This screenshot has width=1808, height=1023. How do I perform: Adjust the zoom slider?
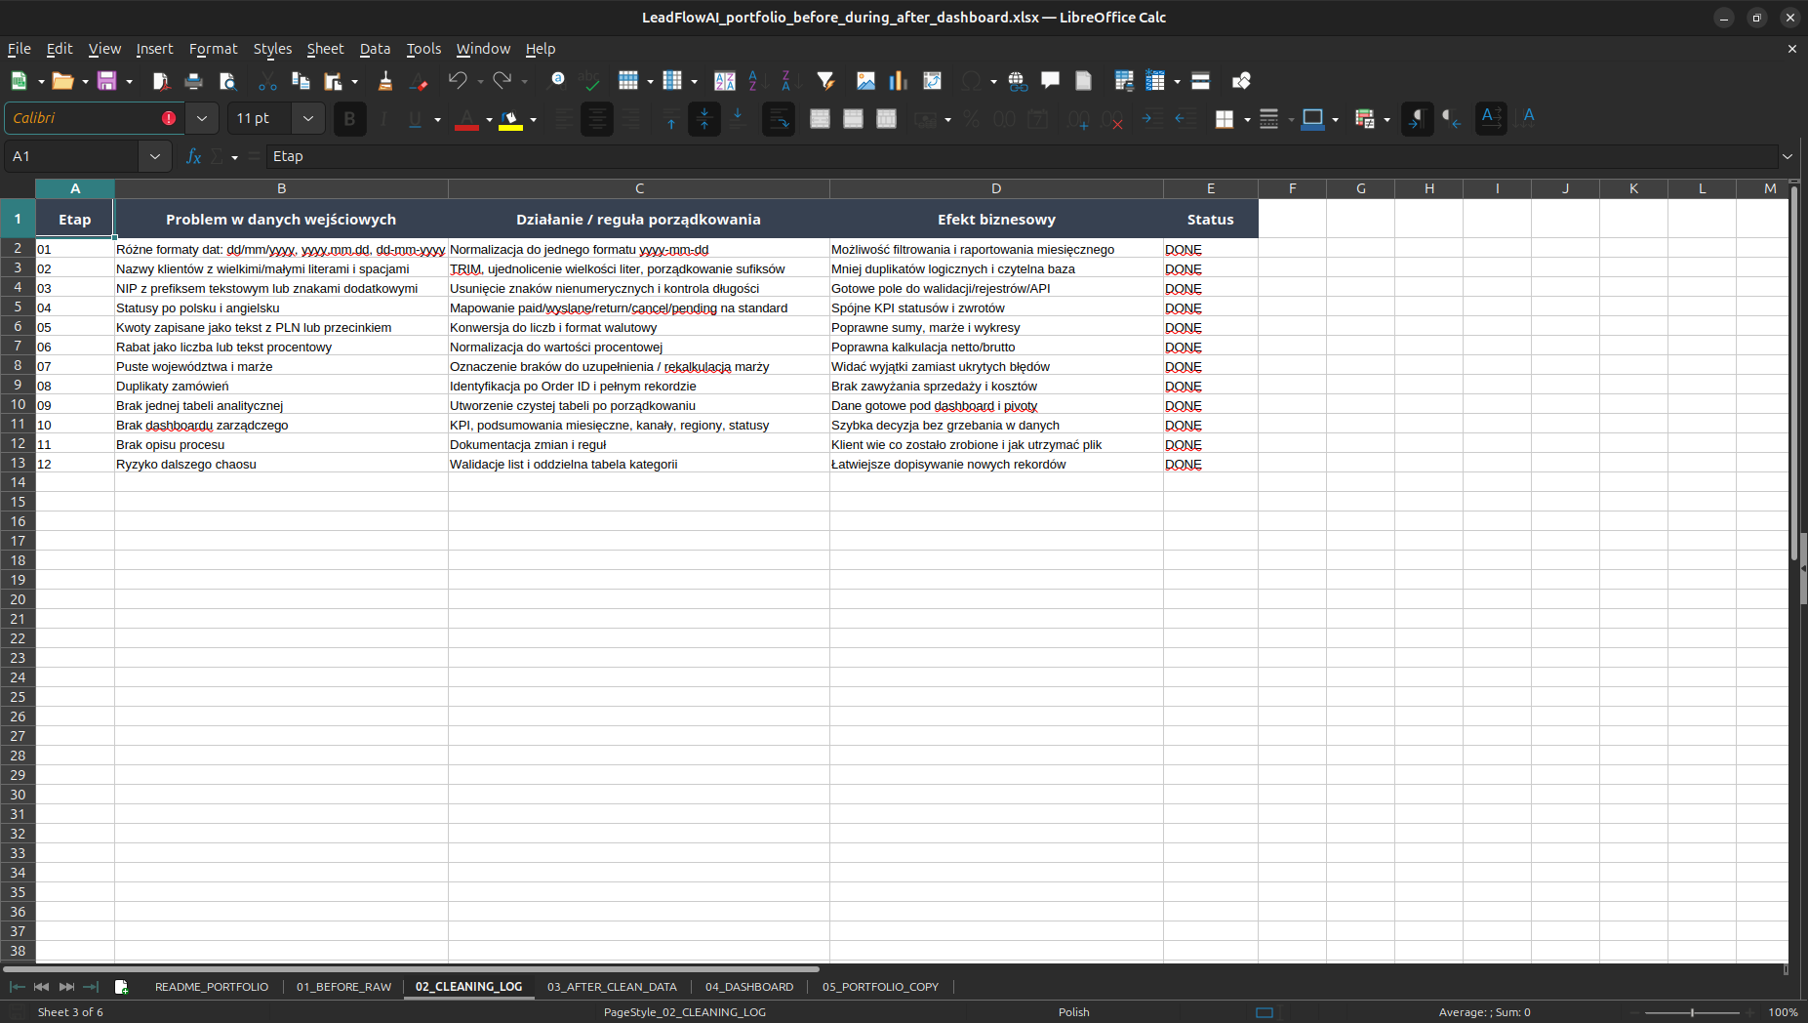pyautogui.click(x=1692, y=1012)
